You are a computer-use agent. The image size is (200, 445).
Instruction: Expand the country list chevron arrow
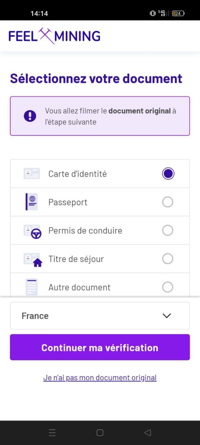point(167,315)
